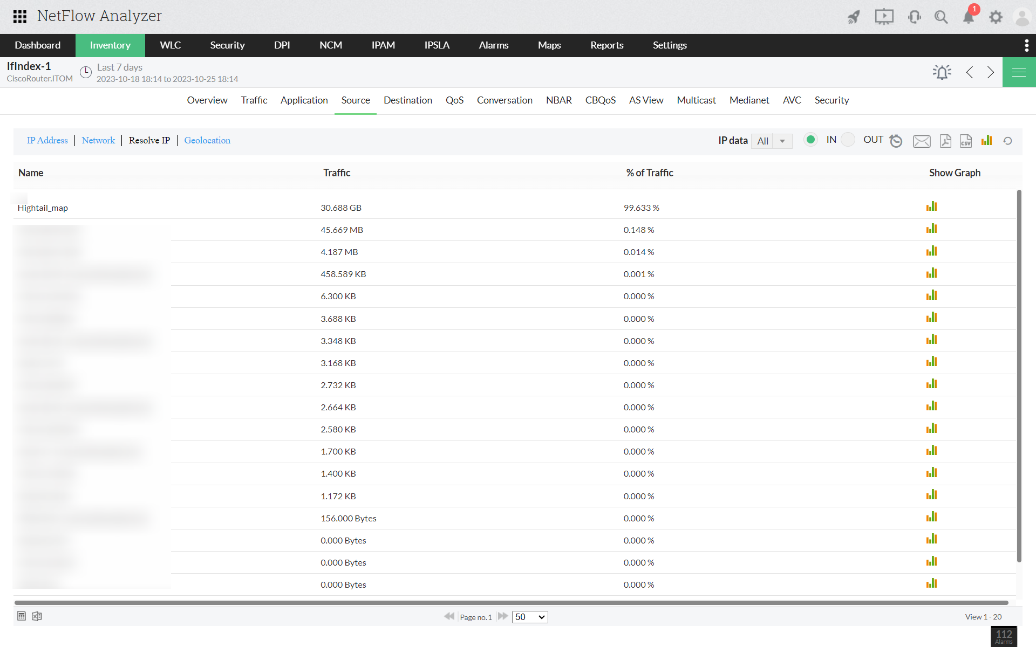Open the alarm bell icon beside navigation arrows
Screen dimensions: 1036x647
coord(942,72)
